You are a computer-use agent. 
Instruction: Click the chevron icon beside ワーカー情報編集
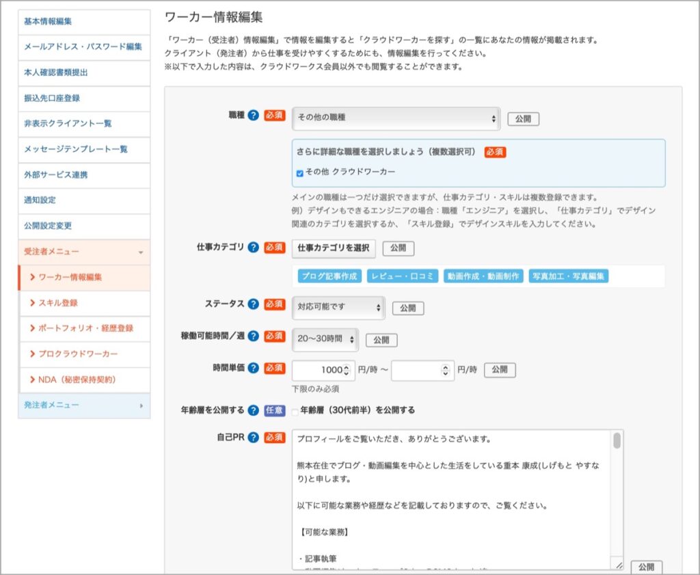coord(32,277)
